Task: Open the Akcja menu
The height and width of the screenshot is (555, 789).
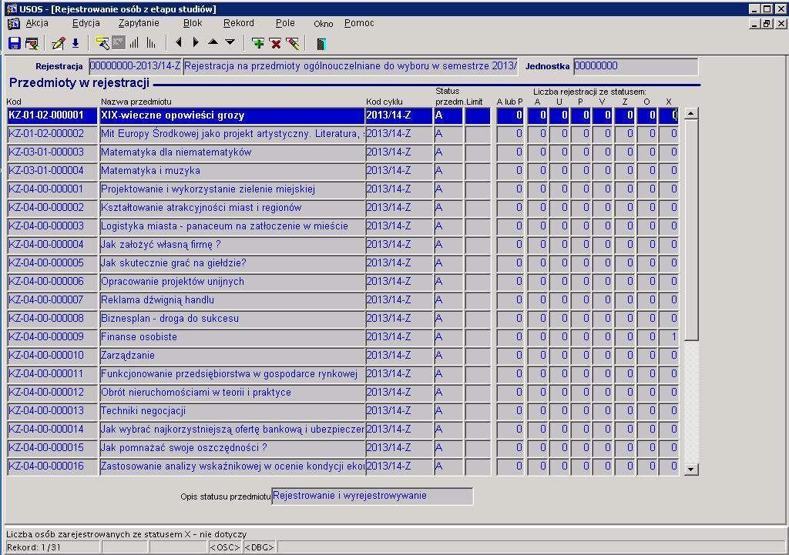Action: (37, 23)
